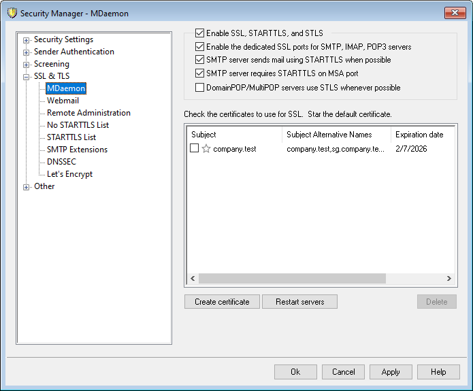Select the DNSSEC tree item
The image size is (473, 391).
point(62,162)
